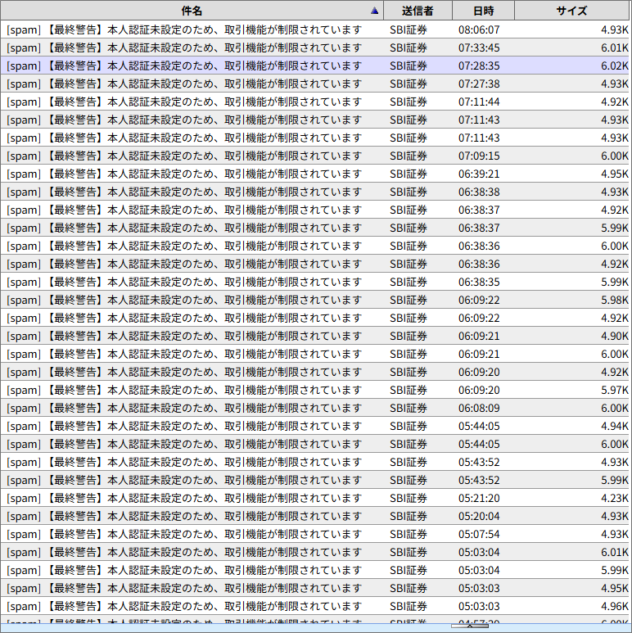Select the email timestamped 07:33:45
The image size is (632, 633).
315,47
